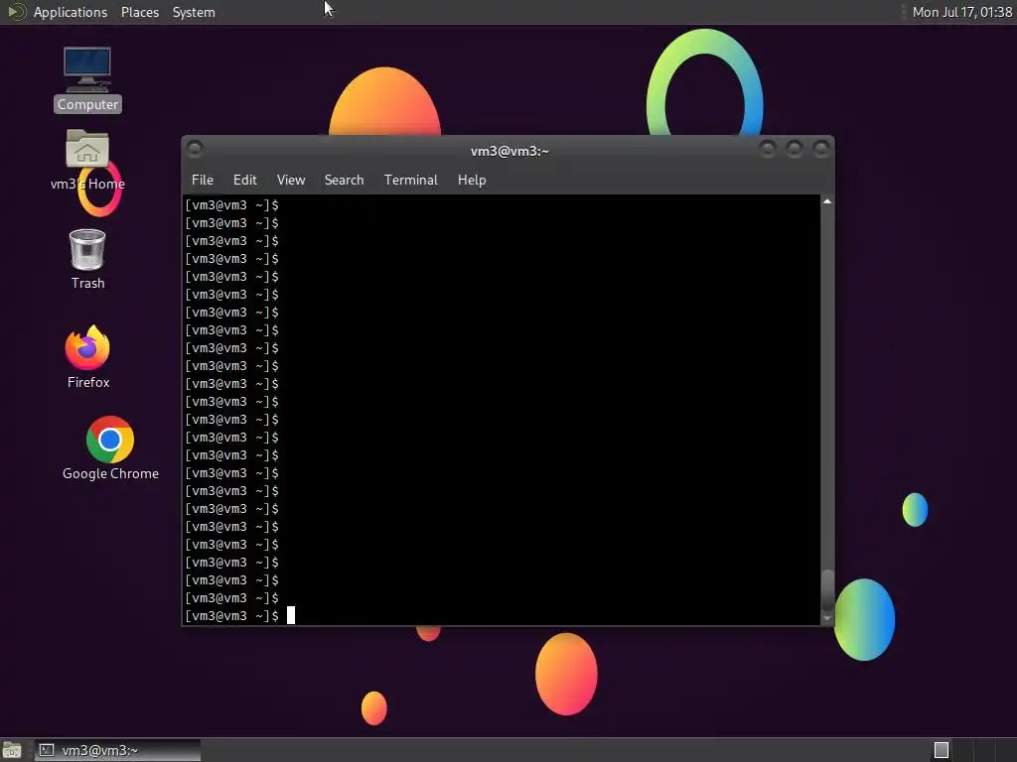The width and height of the screenshot is (1017, 762).
Task: Click the clock showing Mon Jul 17, 01:38
Action: pos(961,12)
